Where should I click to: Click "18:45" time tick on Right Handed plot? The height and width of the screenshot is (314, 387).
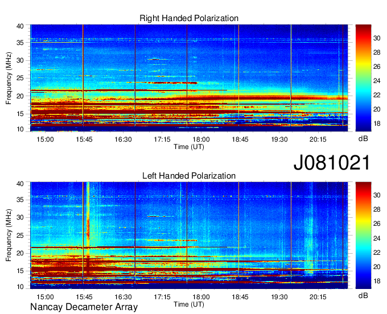(x=240, y=139)
